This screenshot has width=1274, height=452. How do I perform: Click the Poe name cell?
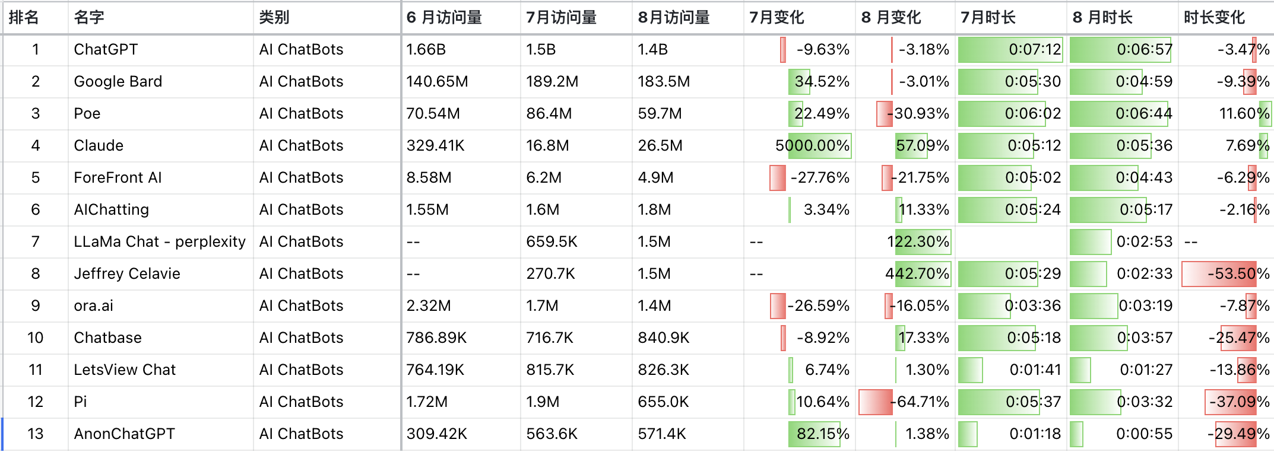(x=161, y=114)
